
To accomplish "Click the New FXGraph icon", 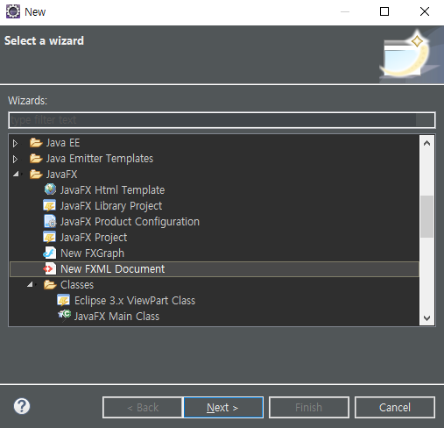I will point(50,253).
